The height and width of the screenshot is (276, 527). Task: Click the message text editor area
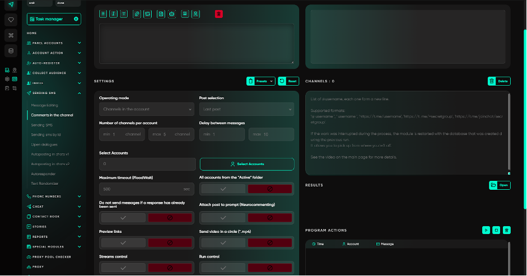tap(197, 44)
